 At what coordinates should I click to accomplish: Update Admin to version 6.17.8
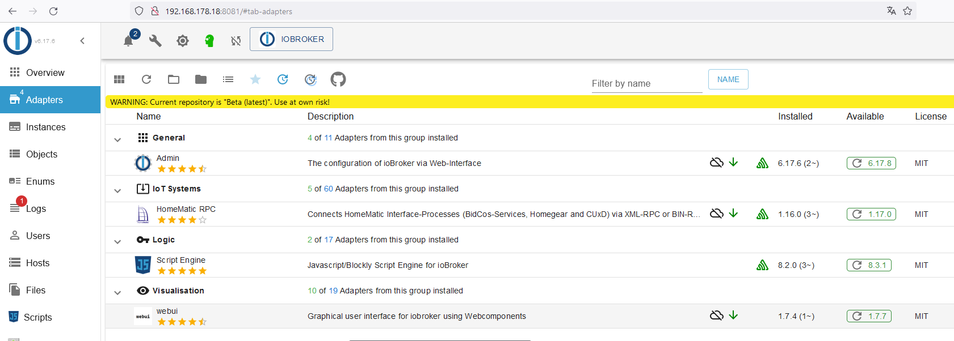(x=871, y=163)
